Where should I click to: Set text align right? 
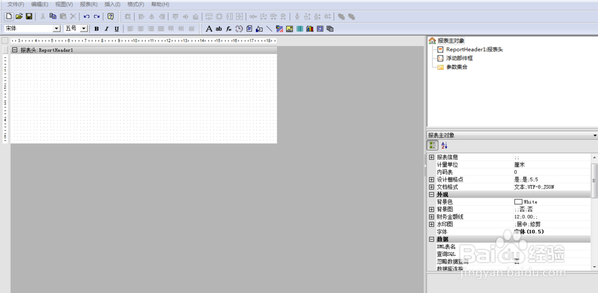[151, 29]
